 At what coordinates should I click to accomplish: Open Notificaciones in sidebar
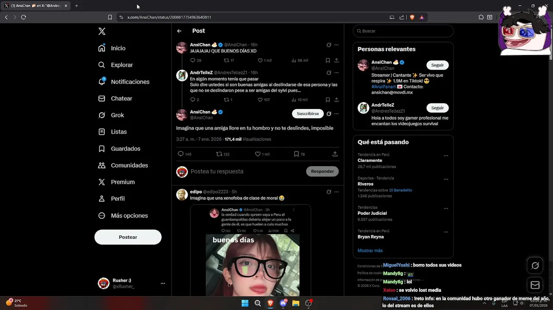124,82
